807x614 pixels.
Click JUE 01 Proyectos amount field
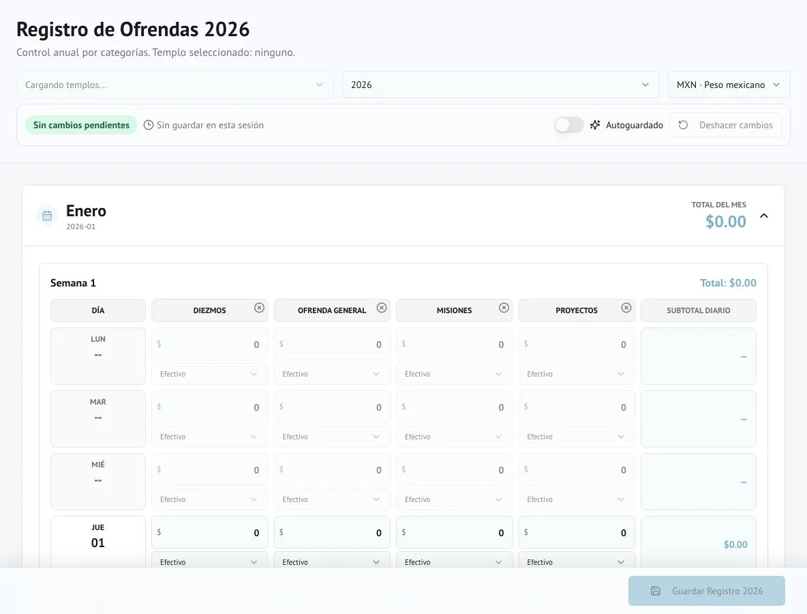577,532
